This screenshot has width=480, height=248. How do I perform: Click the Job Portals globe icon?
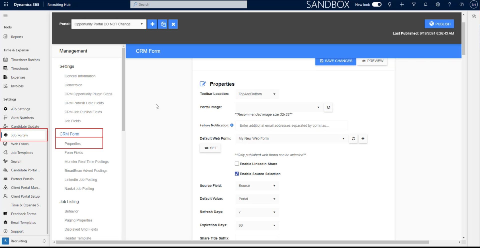point(5,135)
